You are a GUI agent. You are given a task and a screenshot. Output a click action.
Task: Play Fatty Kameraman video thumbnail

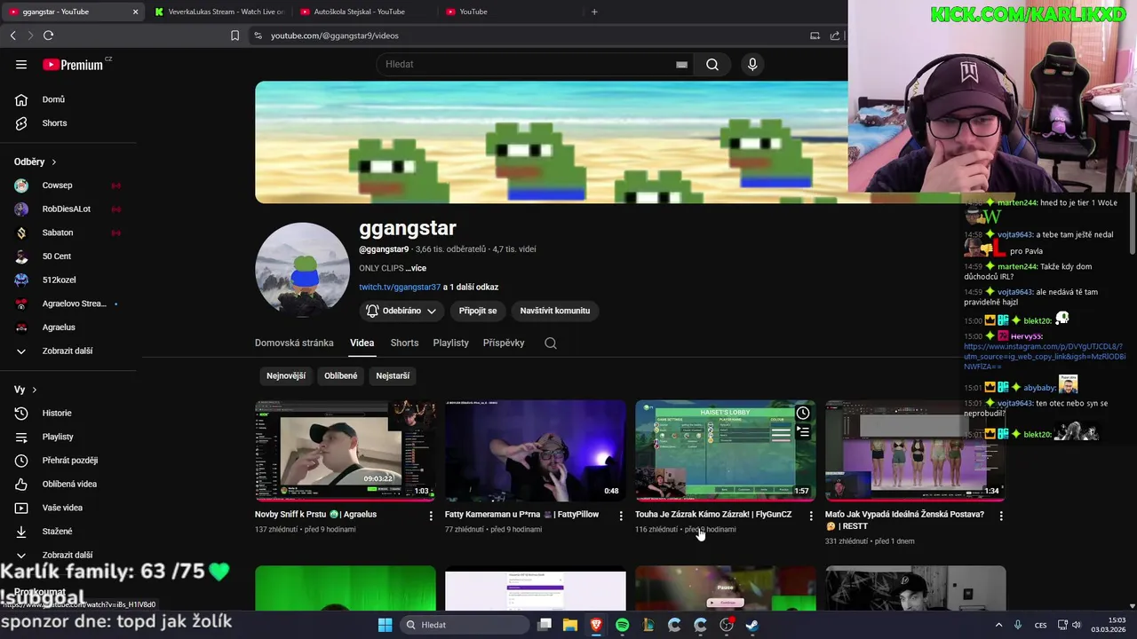point(535,451)
